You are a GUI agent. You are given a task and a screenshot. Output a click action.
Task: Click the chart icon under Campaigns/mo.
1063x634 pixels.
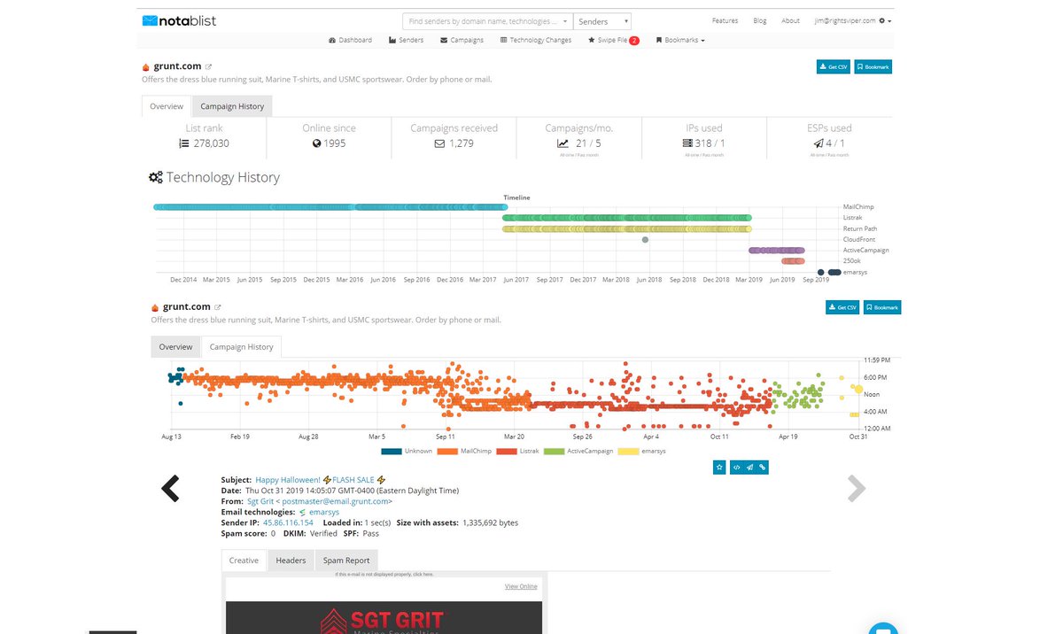(563, 143)
